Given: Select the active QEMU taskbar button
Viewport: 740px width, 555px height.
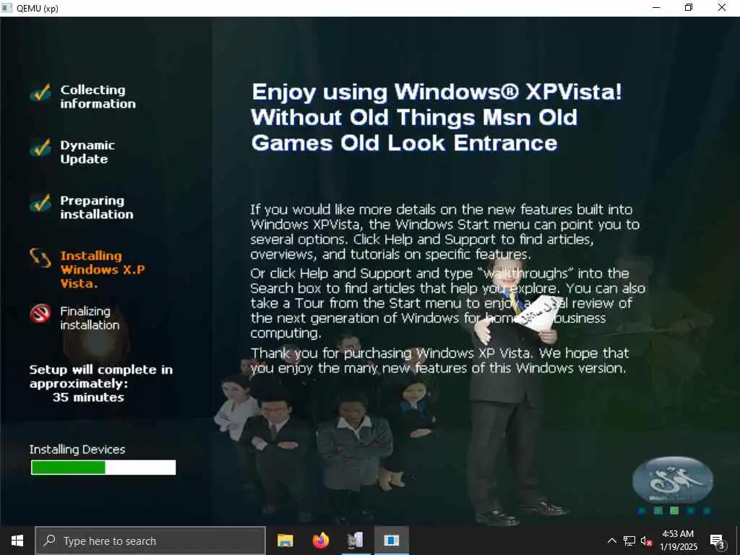Looking at the screenshot, I should pyautogui.click(x=391, y=541).
